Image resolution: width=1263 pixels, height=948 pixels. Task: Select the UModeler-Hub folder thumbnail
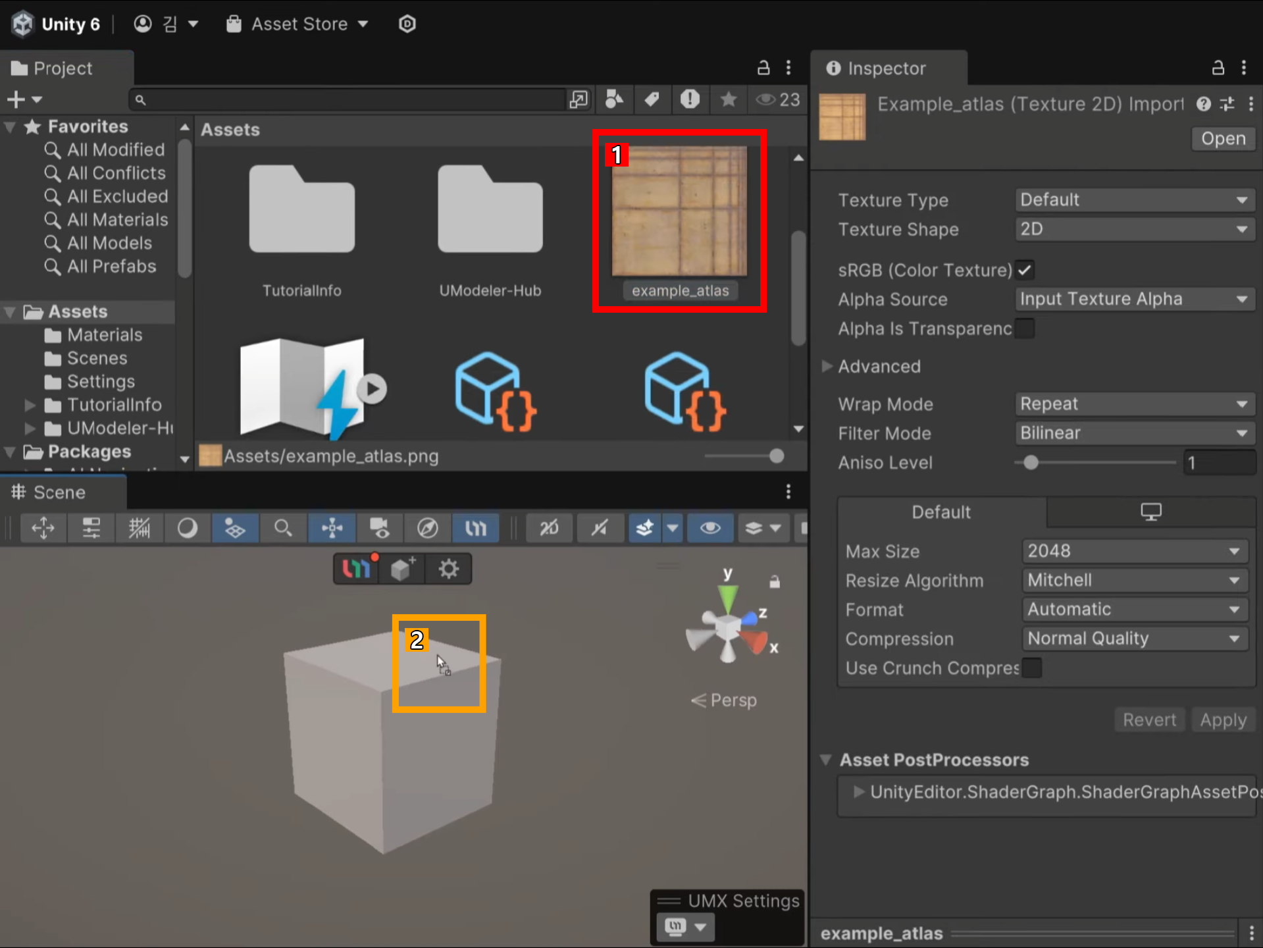[490, 209]
